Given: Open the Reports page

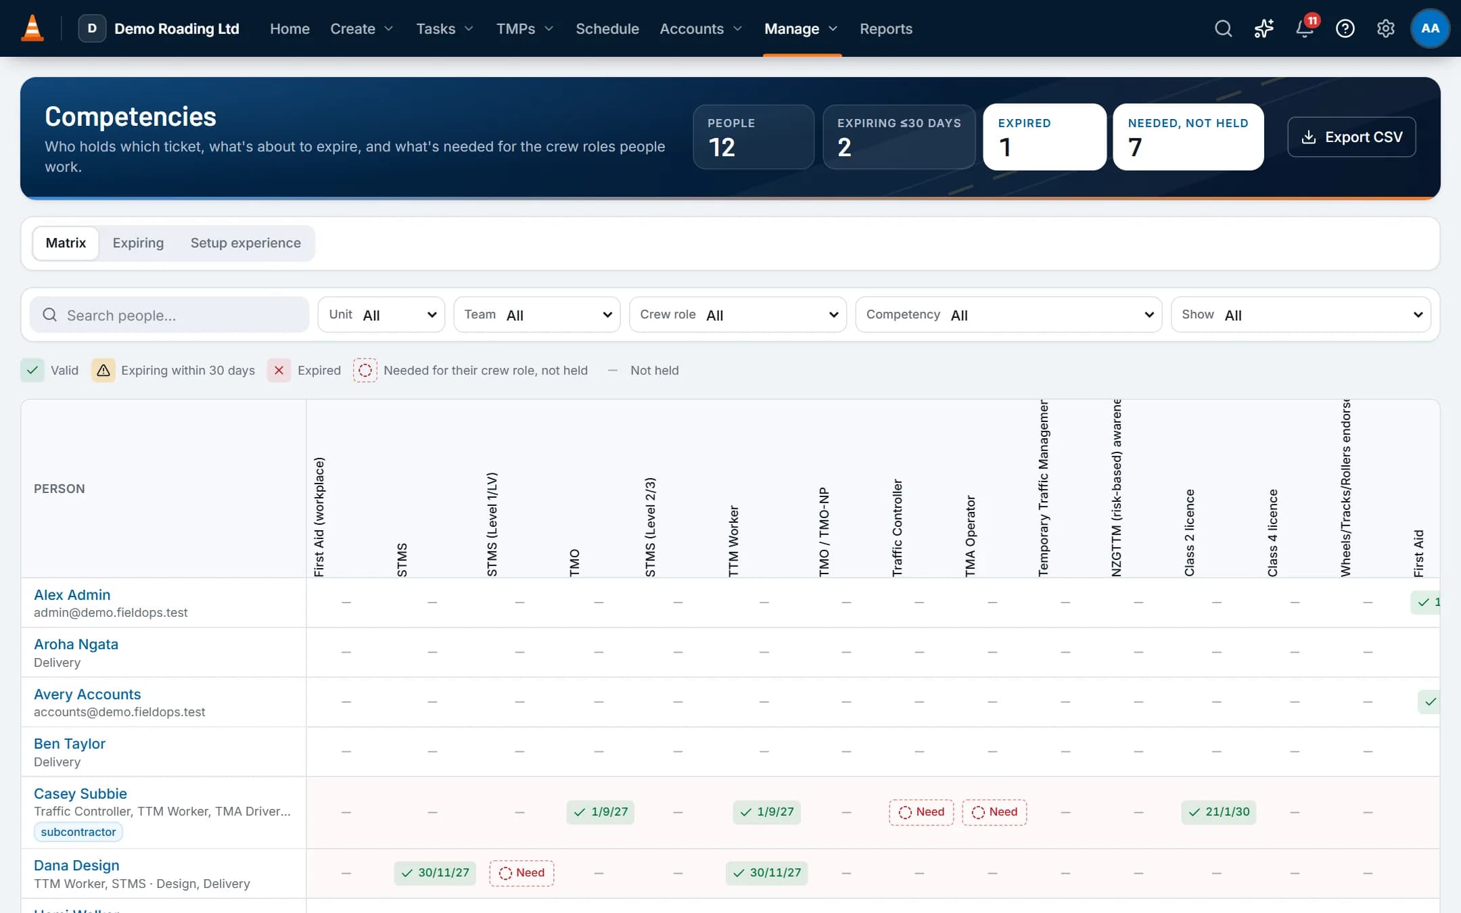Looking at the screenshot, I should click(885, 28).
